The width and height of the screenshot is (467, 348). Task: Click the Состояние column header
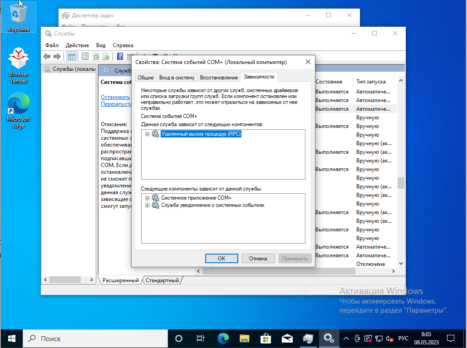point(329,82)
